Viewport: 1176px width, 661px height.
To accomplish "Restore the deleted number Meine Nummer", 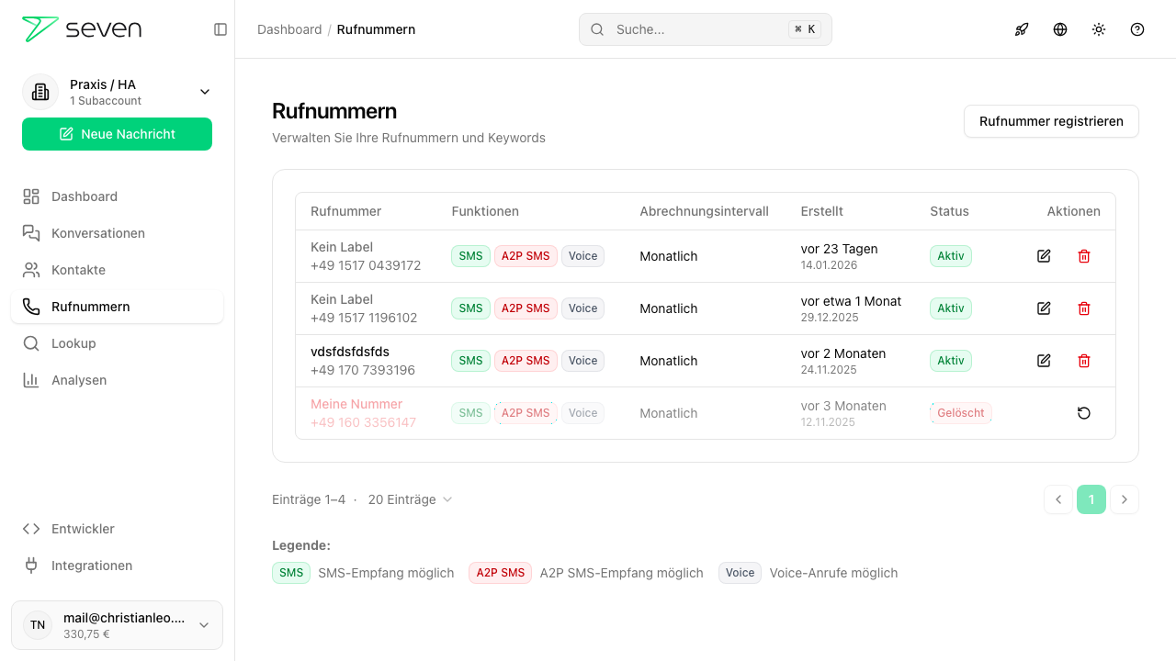I will click(1084, 413).
